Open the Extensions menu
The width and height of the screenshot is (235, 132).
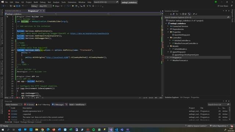pyautogui.click(x=72, y=2)
